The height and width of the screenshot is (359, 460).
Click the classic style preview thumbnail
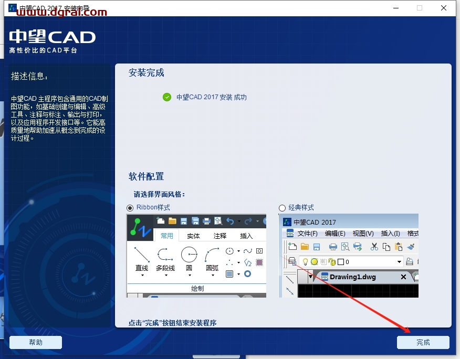click(349, 256)
